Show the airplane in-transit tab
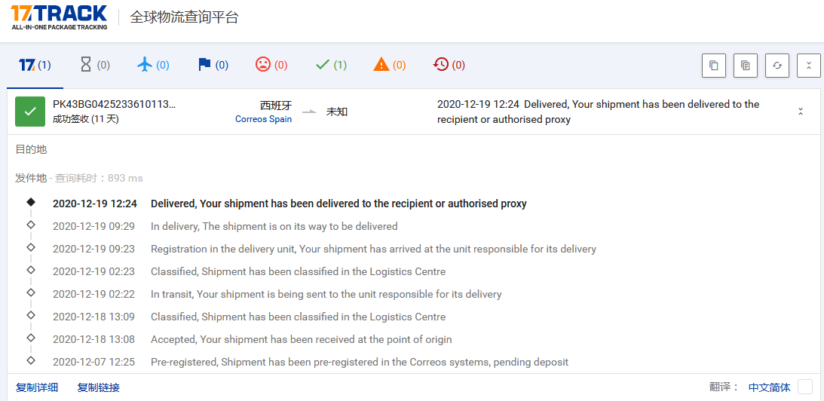The image size is (824, 401). 153,66
